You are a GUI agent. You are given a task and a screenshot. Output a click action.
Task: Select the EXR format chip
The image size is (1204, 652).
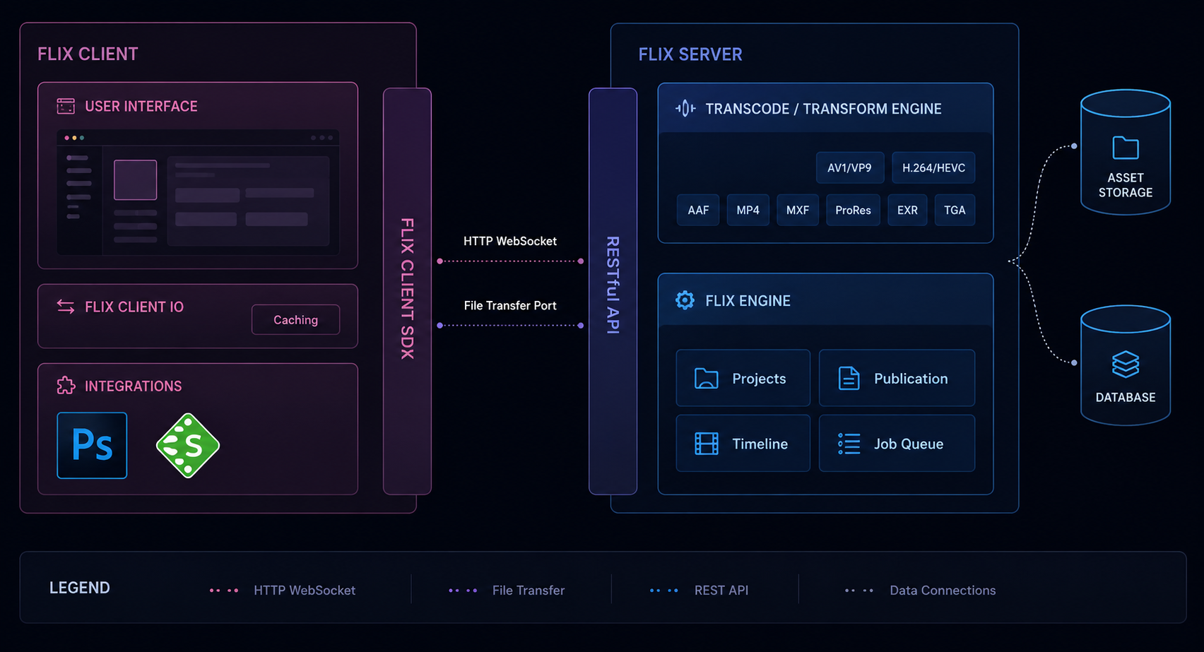[x=907, y=211]
